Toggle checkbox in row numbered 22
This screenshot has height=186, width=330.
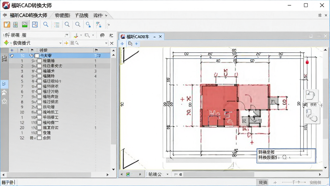pyautogui.click(x=39, y=138)
